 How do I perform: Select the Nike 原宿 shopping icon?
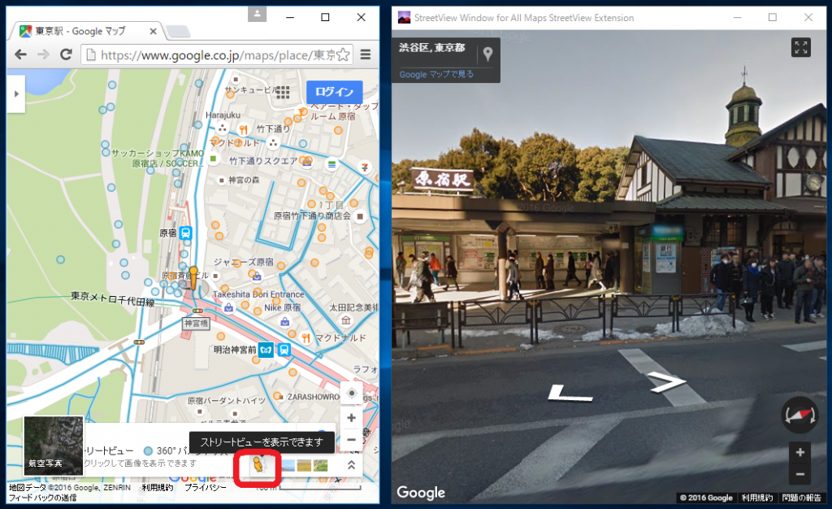pyautogui.click(x=285, y=321)
